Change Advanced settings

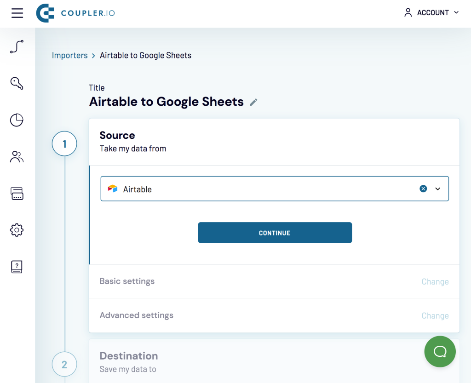[x=435, y=315]
